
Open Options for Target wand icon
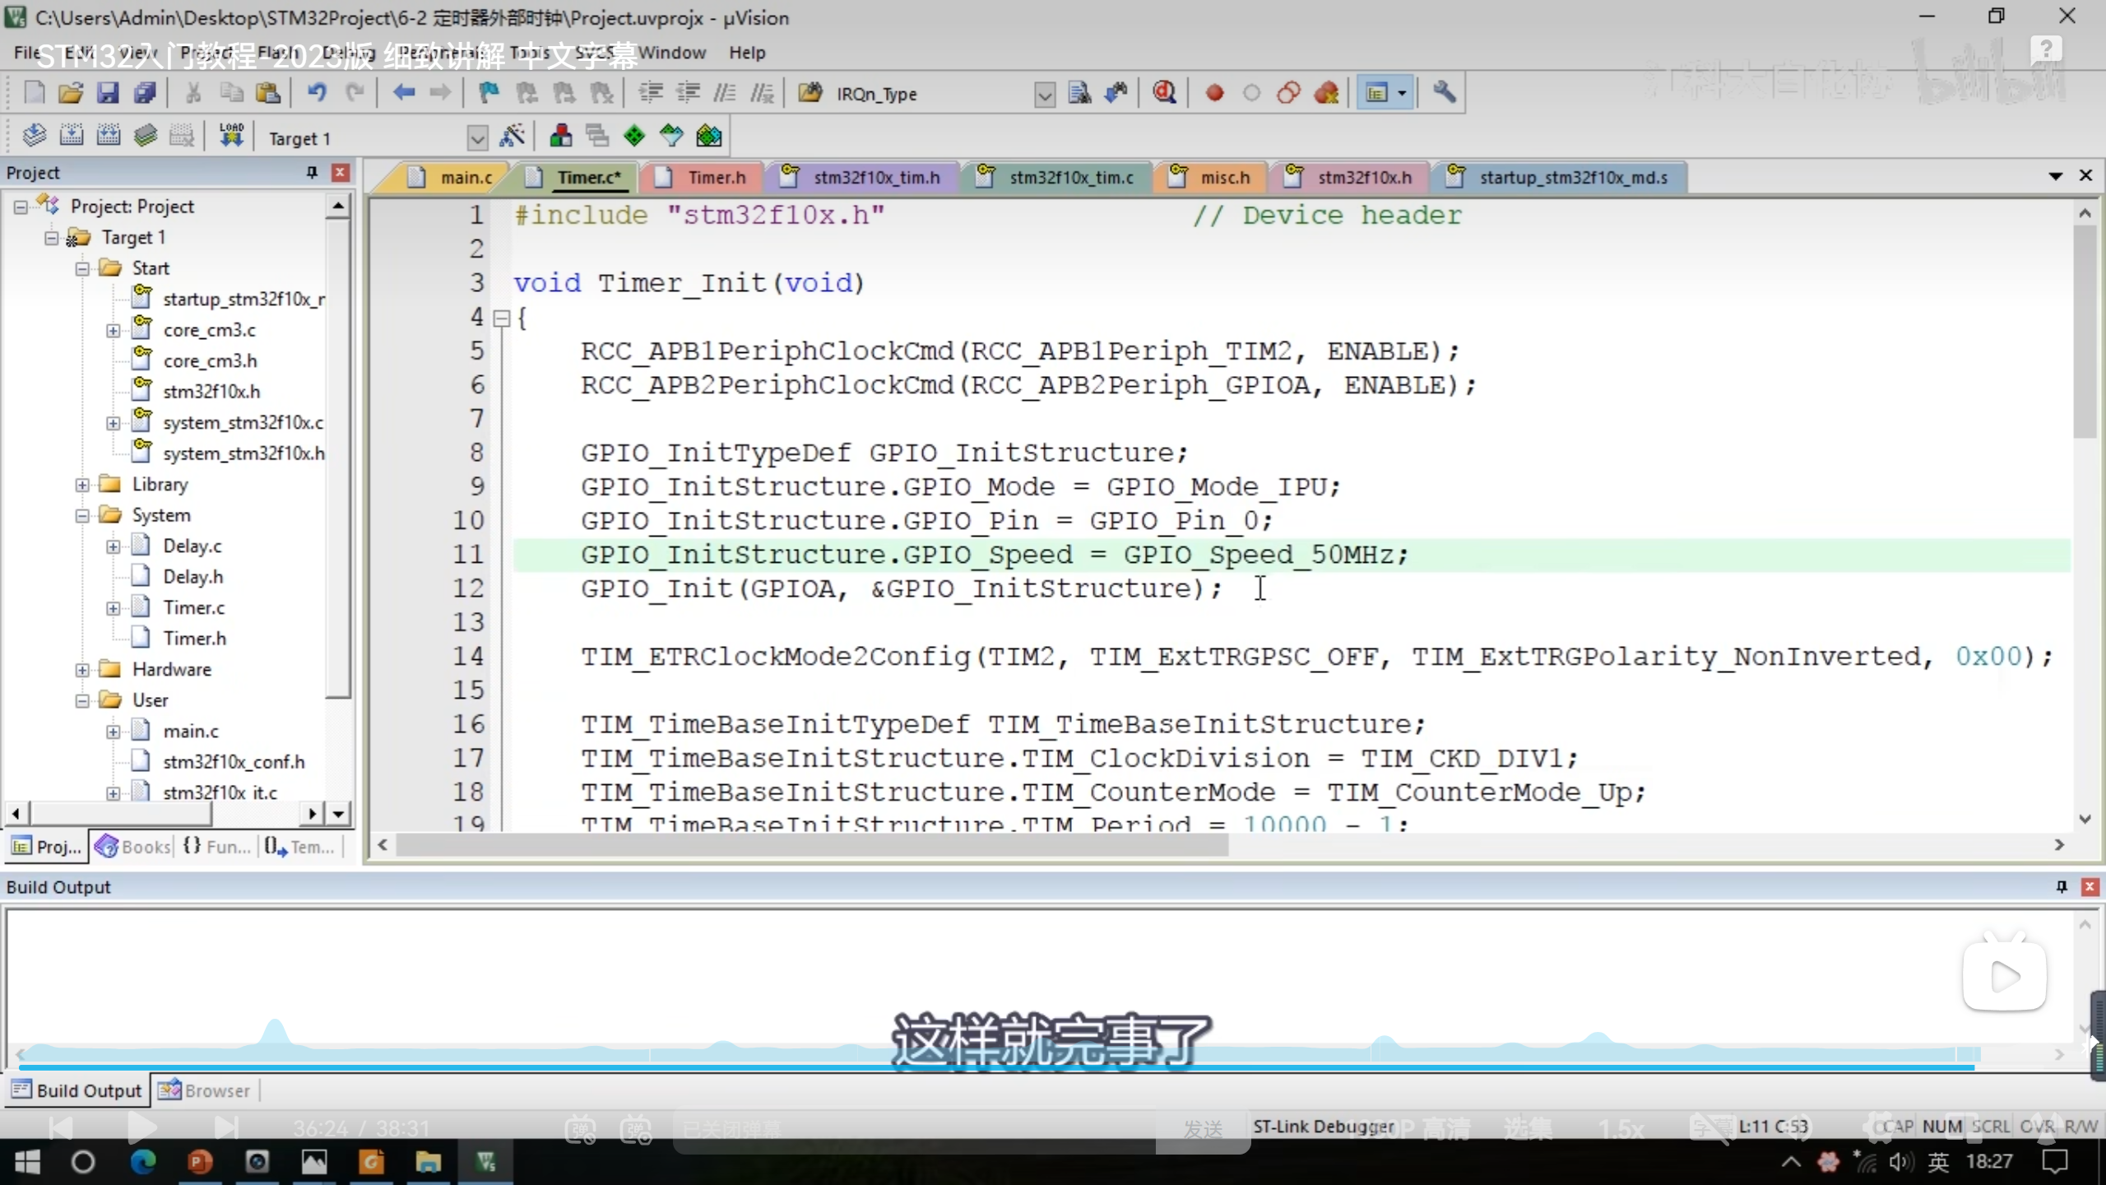(x=513, y=136)
